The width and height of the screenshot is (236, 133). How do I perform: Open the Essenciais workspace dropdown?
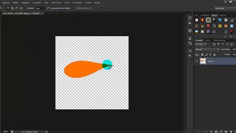(x=225, y=8)
